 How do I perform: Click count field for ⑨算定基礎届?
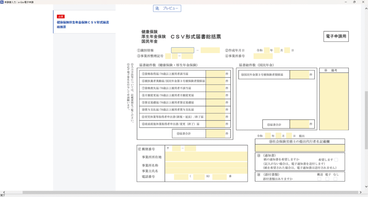coord(216,102)
